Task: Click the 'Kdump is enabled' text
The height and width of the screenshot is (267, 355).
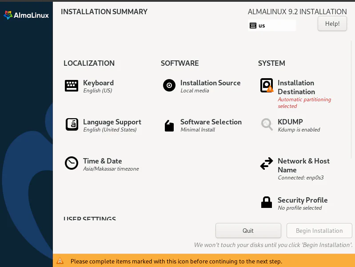Action: 299,130
